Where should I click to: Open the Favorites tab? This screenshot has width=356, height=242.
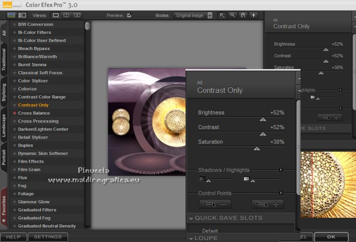pyautogui.click(x=4, y=208)
